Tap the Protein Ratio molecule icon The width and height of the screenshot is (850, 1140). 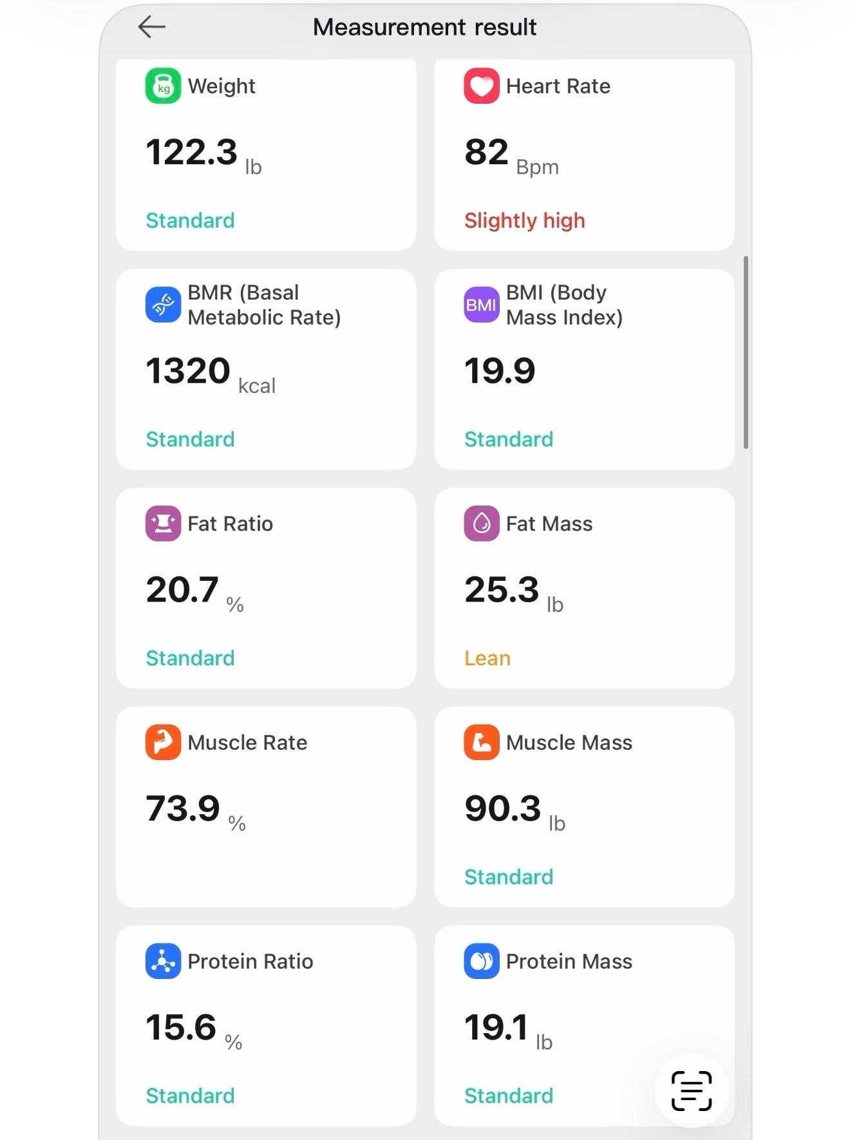coord(163,962)
